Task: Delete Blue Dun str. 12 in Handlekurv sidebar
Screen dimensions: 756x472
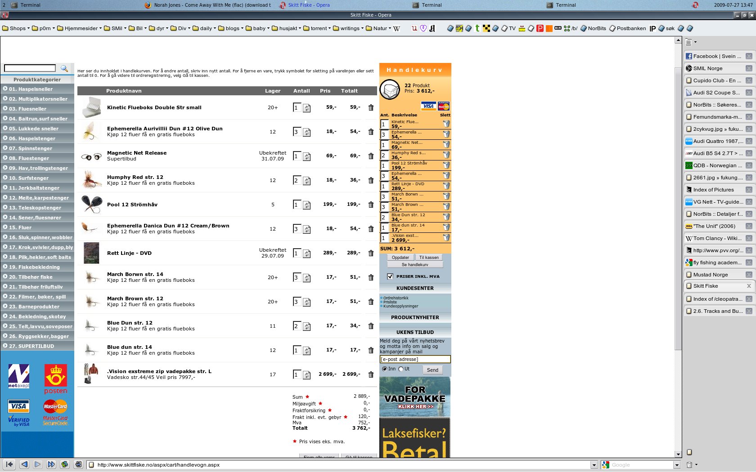Action: point(446,217)
